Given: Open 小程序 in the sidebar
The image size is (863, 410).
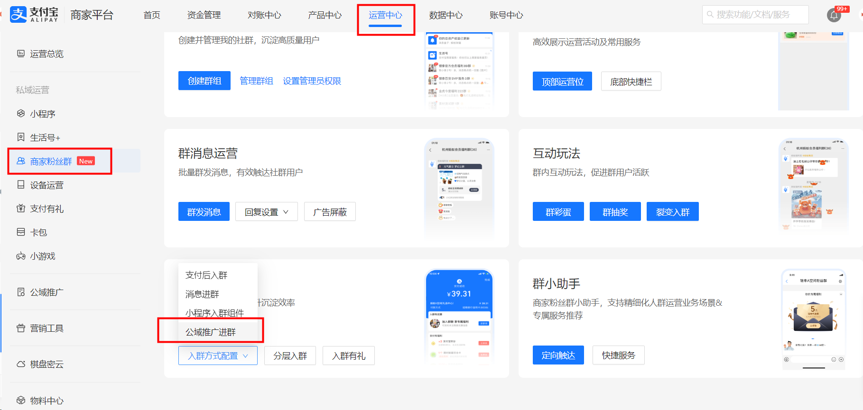Looking at the screenshot, I should pos(43,114).
